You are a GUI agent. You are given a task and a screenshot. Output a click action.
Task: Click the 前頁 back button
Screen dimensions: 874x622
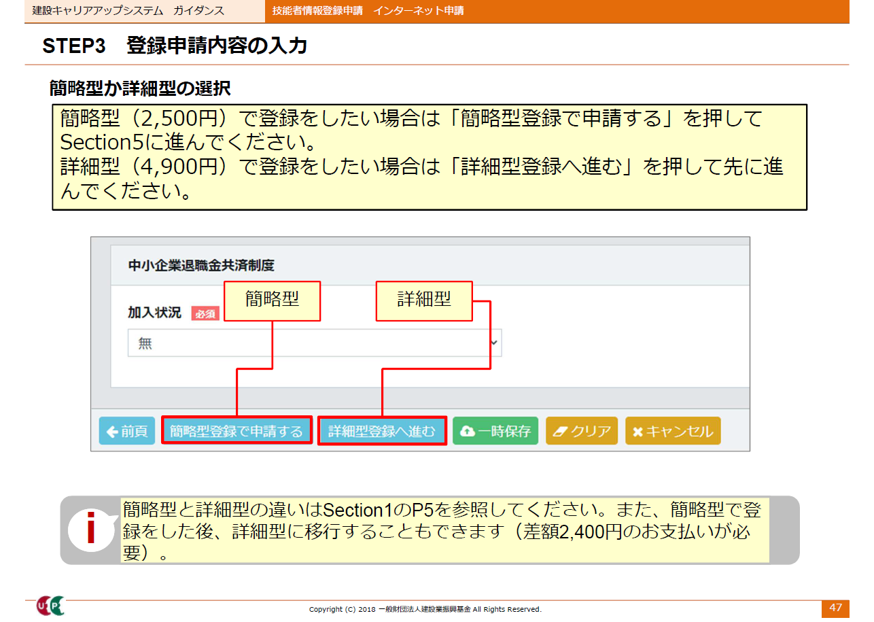[127, 431]
